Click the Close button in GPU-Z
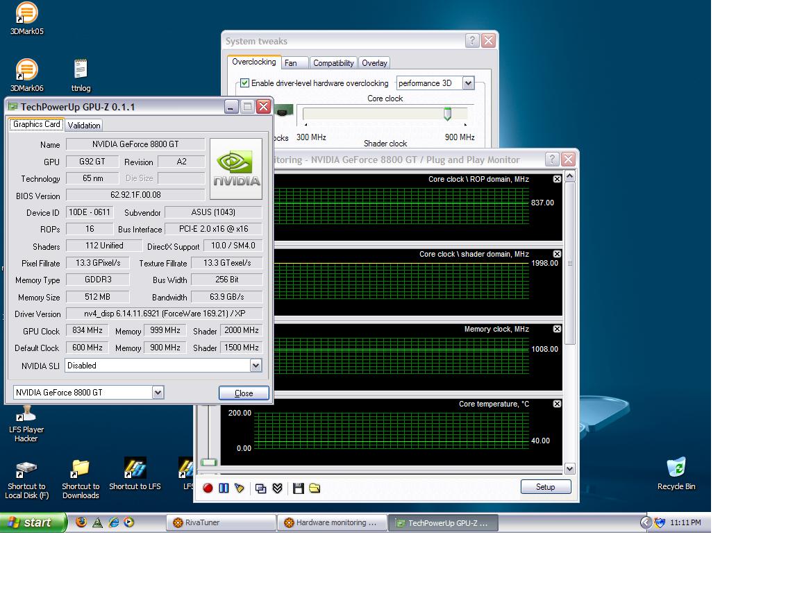786x589 pixels. point(244,393)
